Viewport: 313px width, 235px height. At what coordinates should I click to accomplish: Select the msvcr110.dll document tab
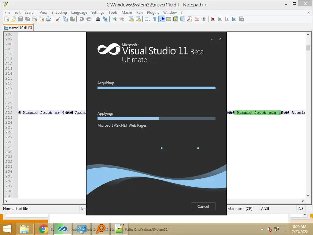[x=18, y=28]
